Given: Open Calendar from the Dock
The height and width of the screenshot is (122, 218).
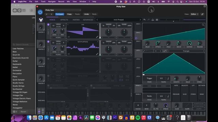Looking at the screenshot, I should click(x=58, y=118).
